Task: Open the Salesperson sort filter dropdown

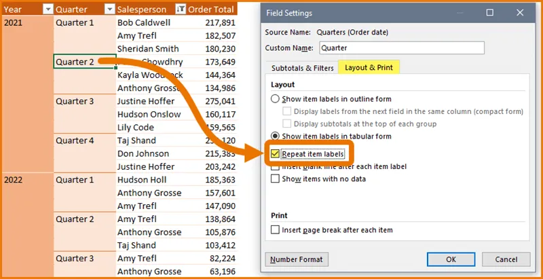Action: 181,10
